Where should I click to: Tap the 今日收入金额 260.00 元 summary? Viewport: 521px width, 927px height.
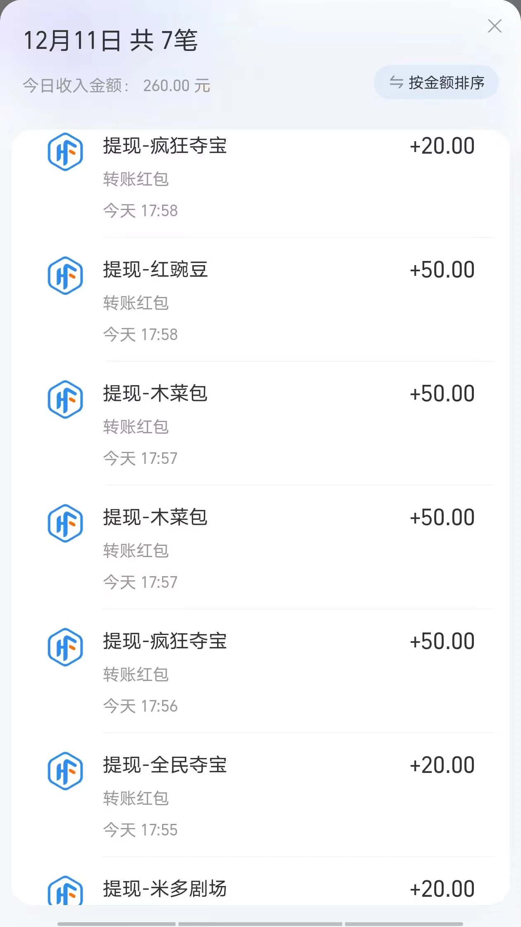click(x=117, y=86)
